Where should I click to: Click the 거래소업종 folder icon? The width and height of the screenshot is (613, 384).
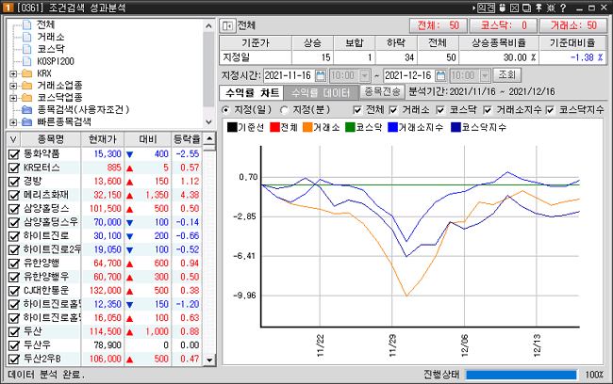27,86
